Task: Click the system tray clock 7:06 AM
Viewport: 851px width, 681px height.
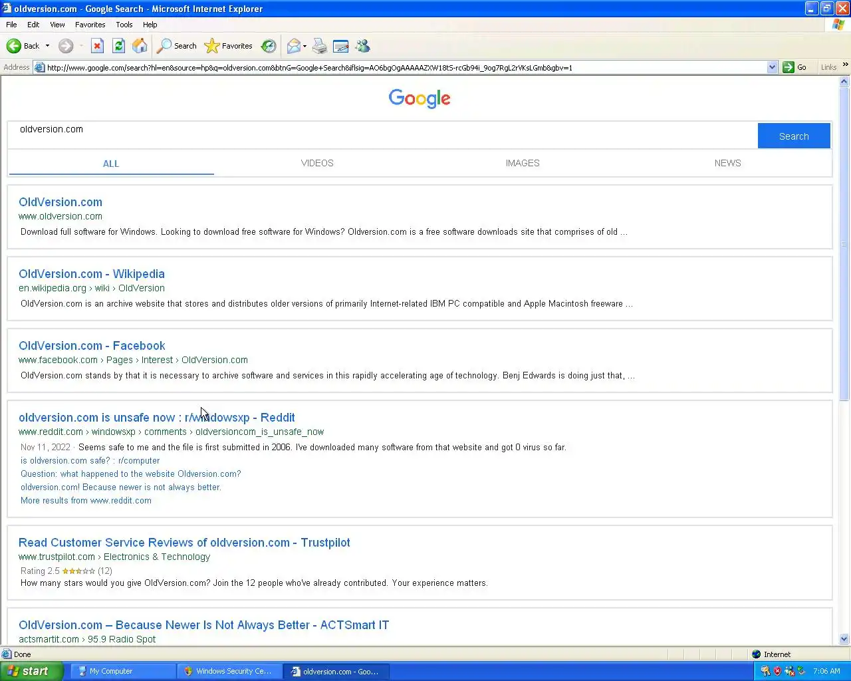Action: pos(826,671)
